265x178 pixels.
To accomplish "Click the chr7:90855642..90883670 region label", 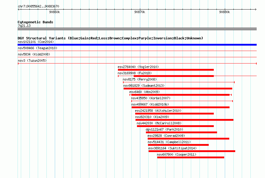I will tap(38, 6).
